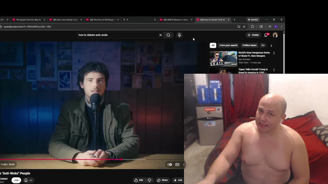The height and width of the screenshot is (184, 328).
Task: Open the Gemini button in Chrome
Action: point(253,20)
